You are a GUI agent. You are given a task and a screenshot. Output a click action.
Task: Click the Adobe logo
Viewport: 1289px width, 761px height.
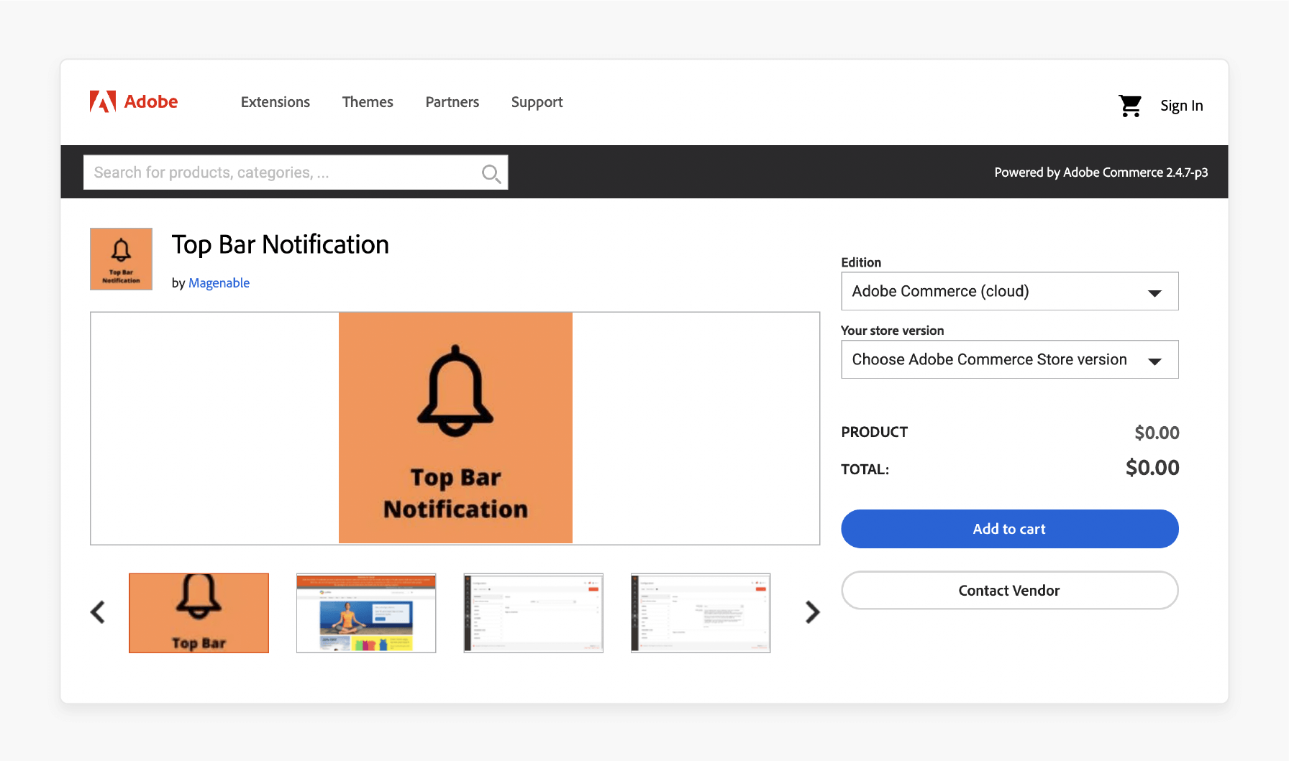134,102
